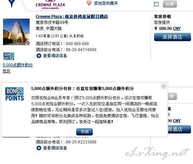Click the 添加至收藏夹 text link
Viewport: 193px width, 164px height.
(x=106, y=3)
